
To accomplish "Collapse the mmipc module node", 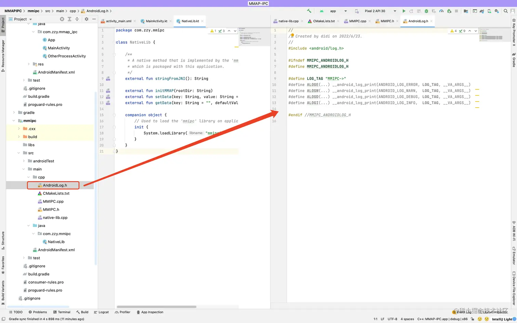I will [x=14, y=121].
